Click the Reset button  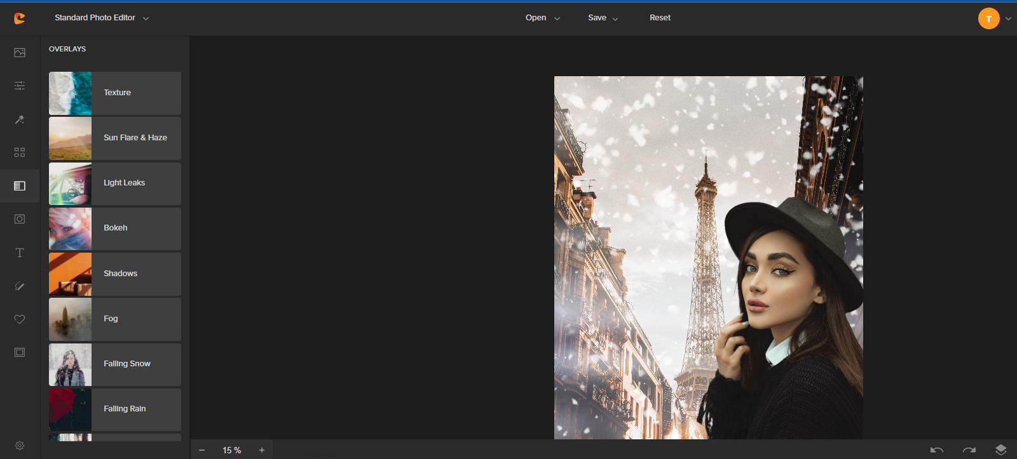pyautogui.click(x=660, y=18)
